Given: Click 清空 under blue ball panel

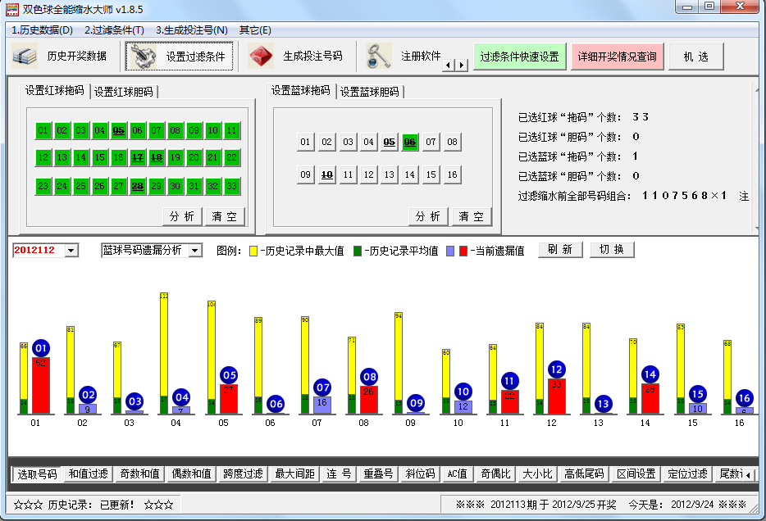Looking at the screenshot, I should point(471,216).
